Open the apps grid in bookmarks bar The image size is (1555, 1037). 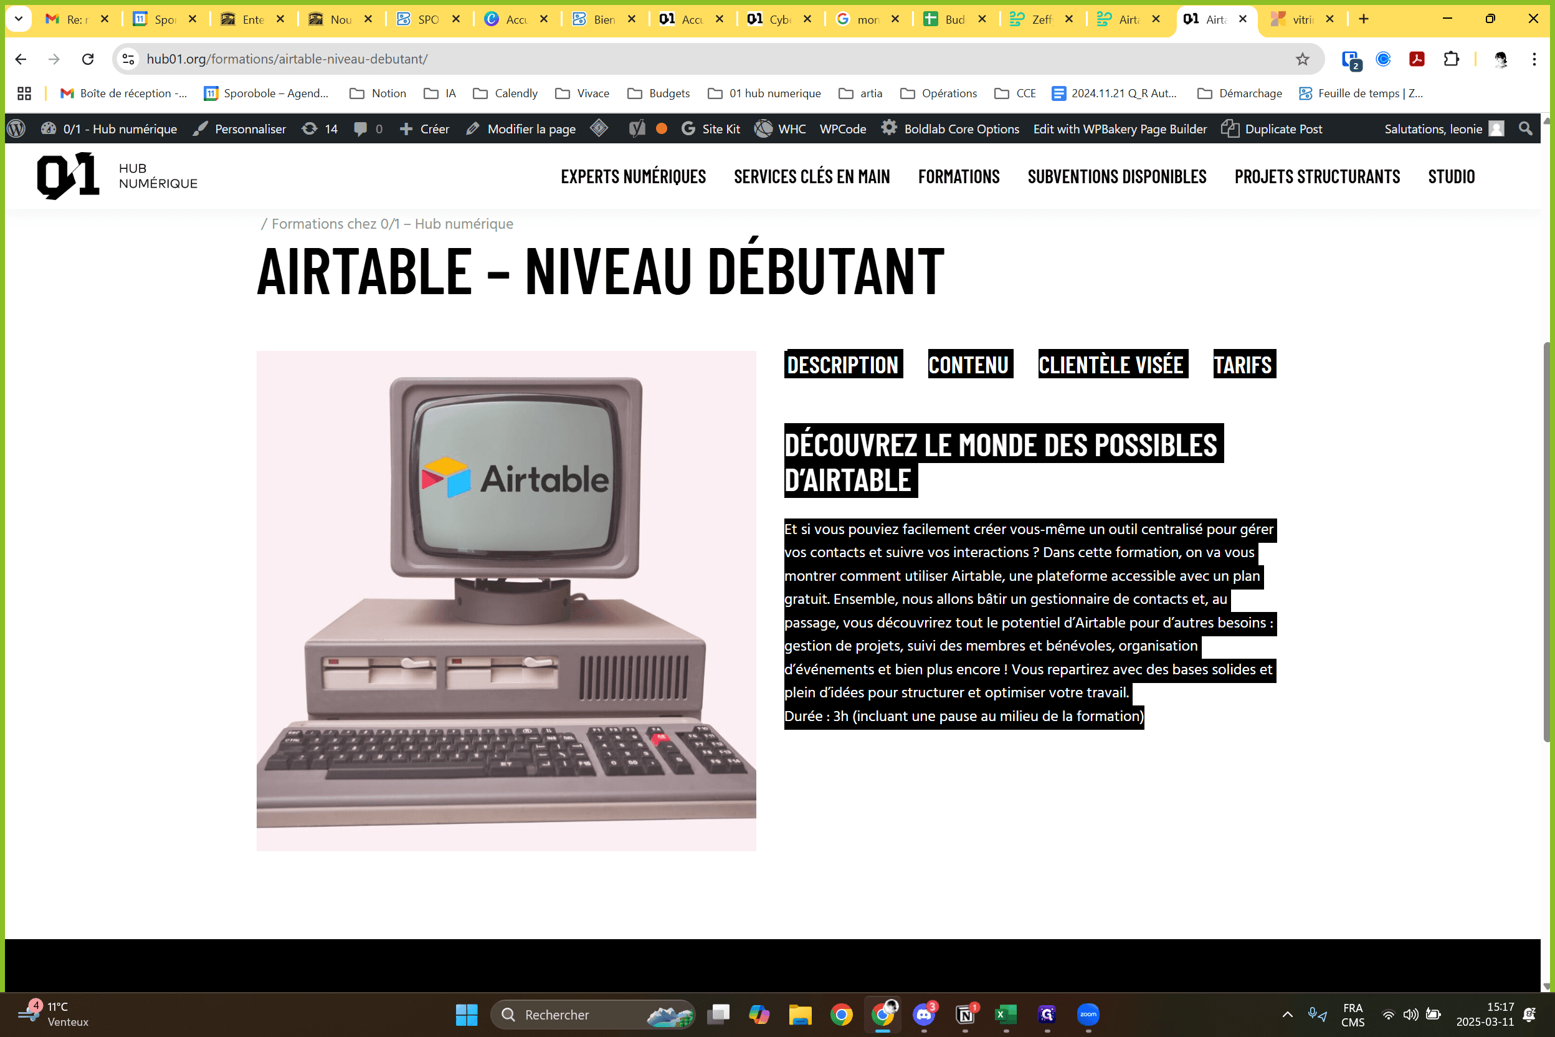tap(24, 93)
